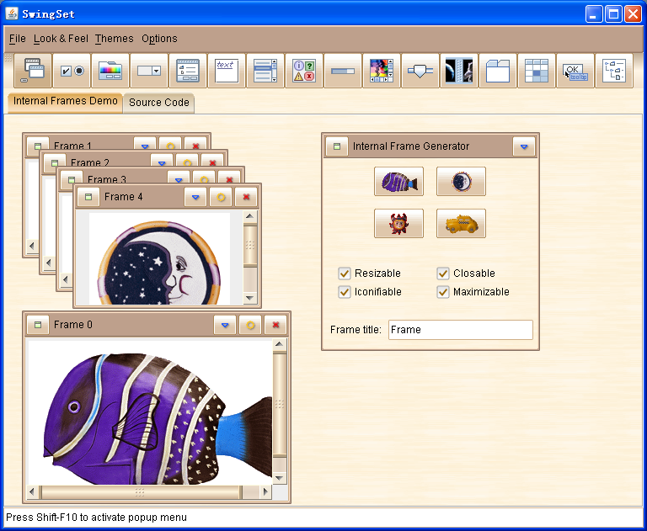Click the yellow cab image button in Frame Generator

[462, 224]
